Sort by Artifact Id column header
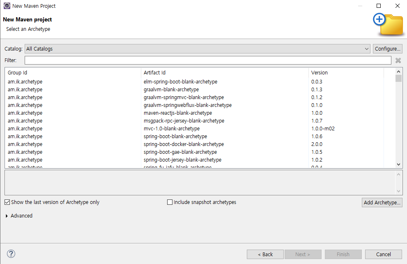This screenshot has height=264, width=407. tap(225, 73)
